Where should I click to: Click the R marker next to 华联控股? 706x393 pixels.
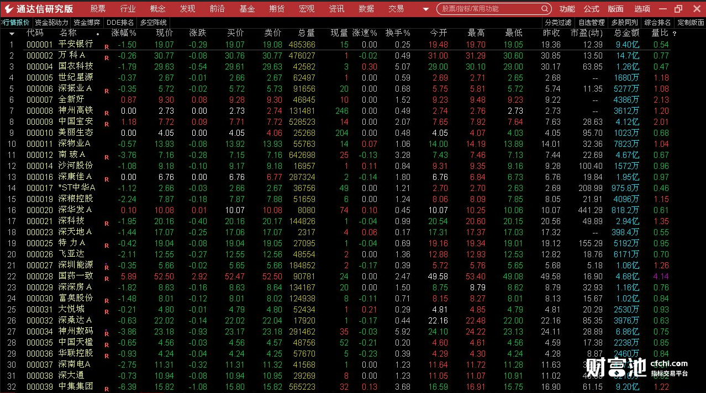tap(107, 356)
